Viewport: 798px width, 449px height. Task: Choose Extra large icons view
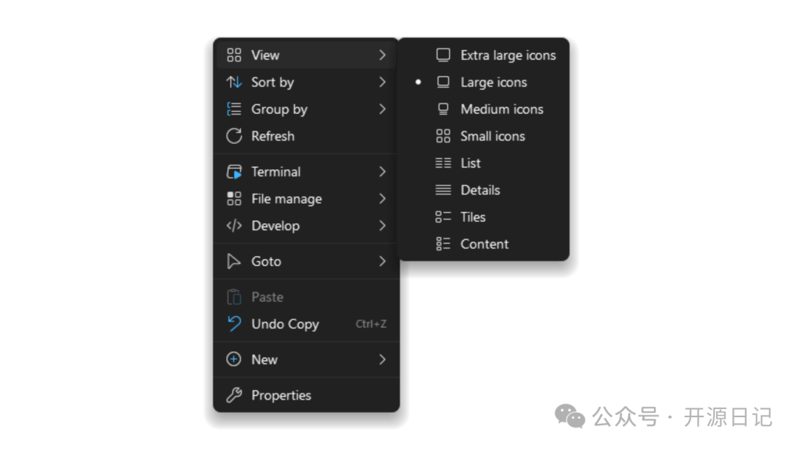pos(507,55)
